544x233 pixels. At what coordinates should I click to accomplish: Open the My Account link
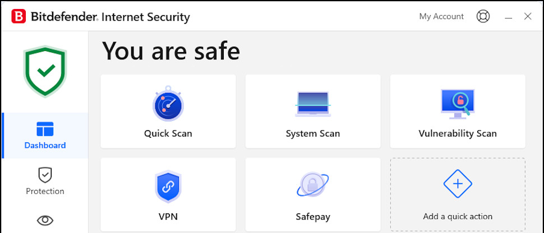pyautogui.click(x=441, y=16)
